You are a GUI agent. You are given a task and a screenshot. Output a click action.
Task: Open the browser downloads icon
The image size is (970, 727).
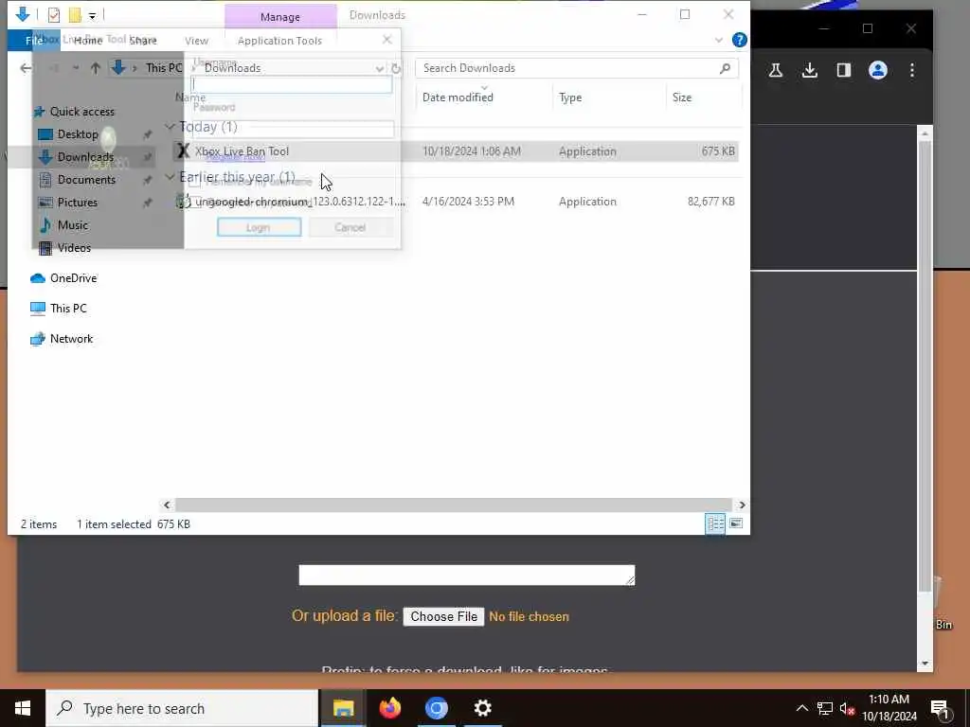pos(809,70)
